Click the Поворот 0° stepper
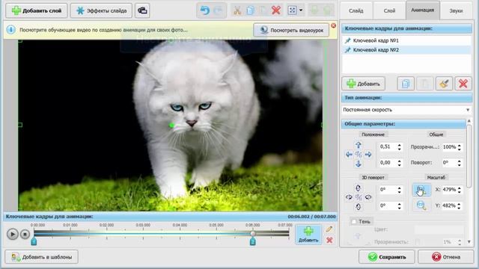The height and width of the screenshot is (269, 479). [459, 163]
